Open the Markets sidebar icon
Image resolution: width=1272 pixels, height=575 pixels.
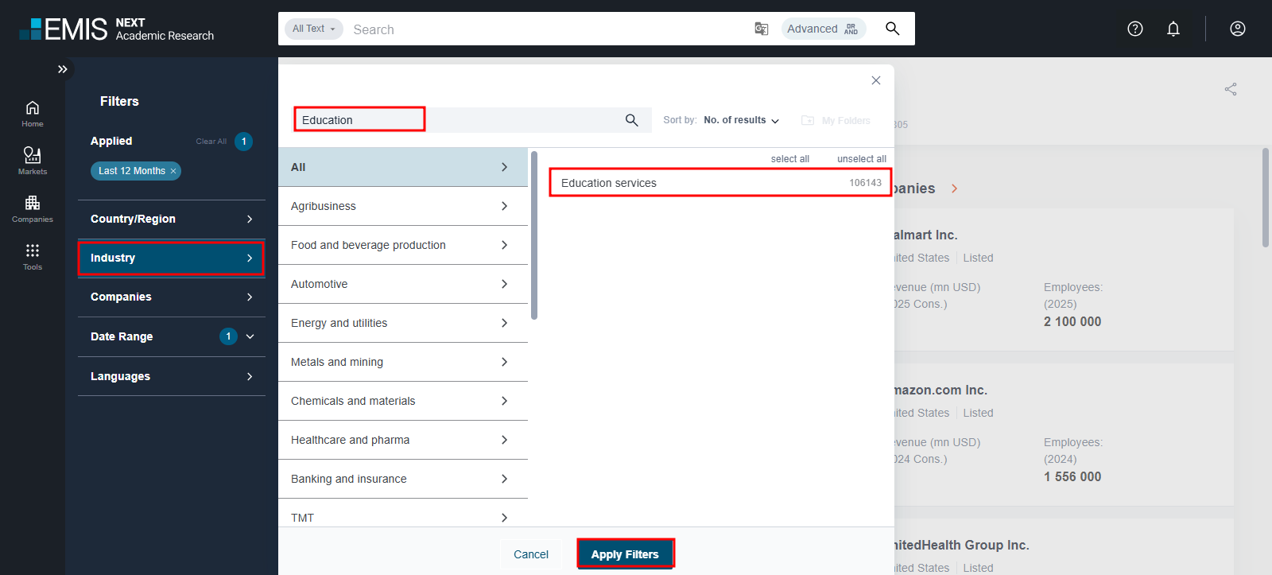(x=33, y=160)
